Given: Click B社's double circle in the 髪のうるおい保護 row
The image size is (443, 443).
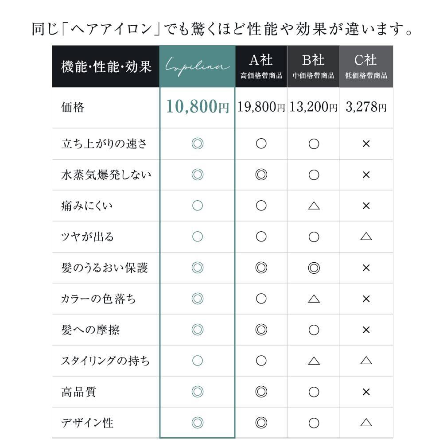Looking at the screenshot, I should tap(314, 268).
